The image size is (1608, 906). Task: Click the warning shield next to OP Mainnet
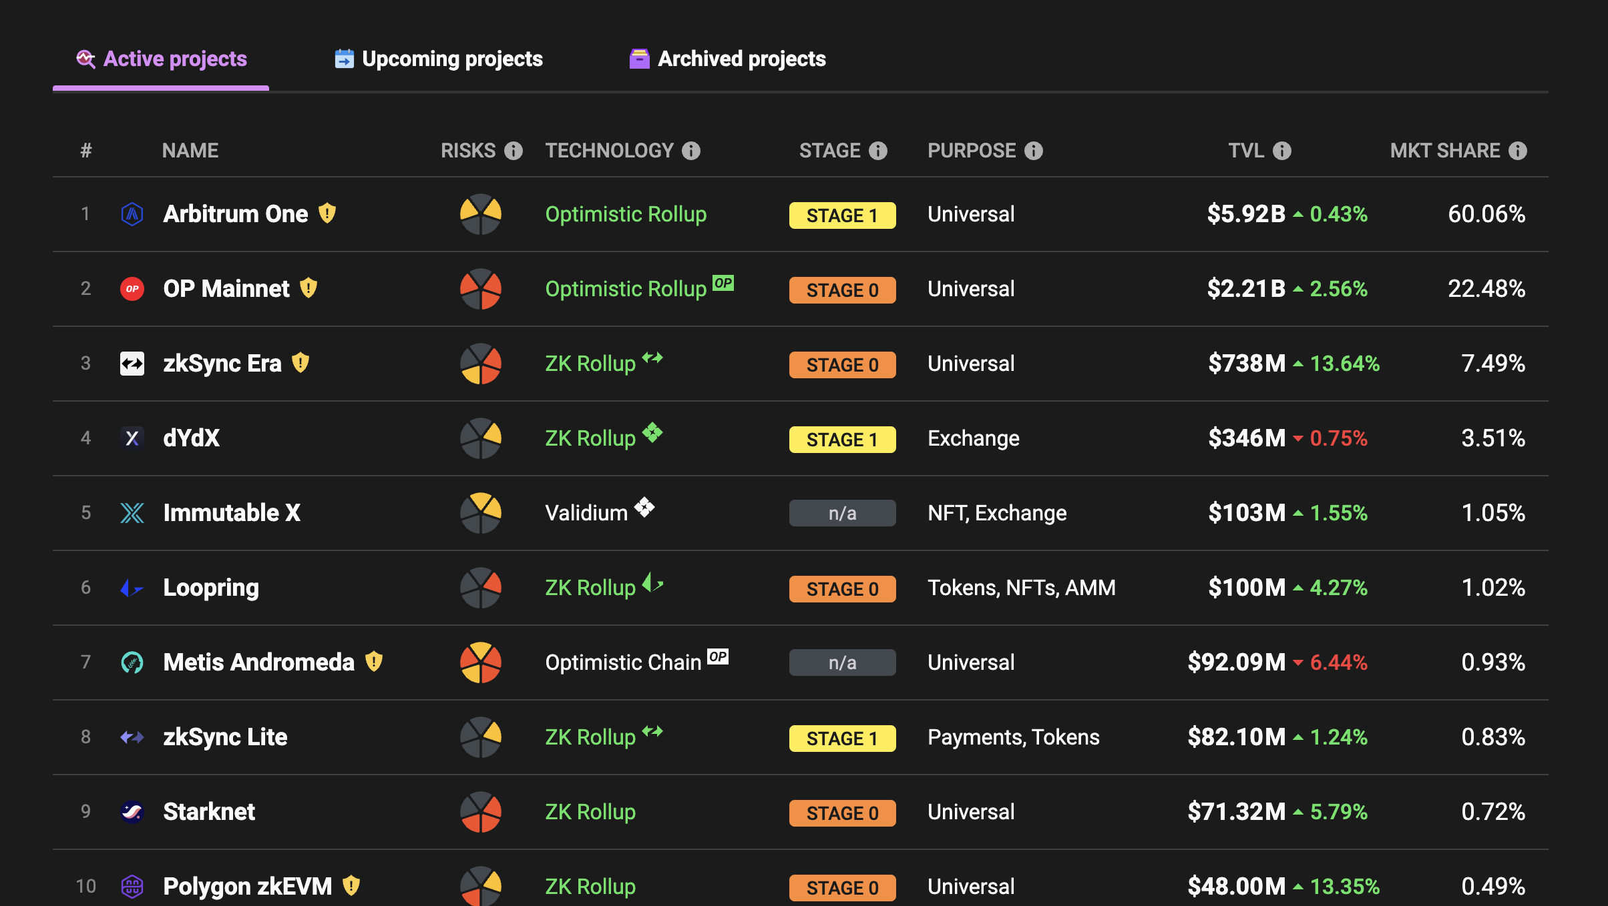tap(308, 288)
